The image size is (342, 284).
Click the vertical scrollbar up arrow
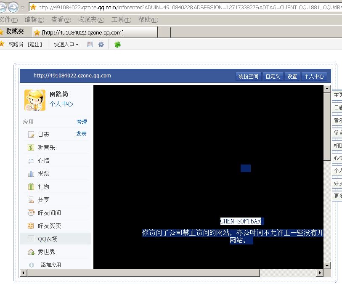[327, 88]
